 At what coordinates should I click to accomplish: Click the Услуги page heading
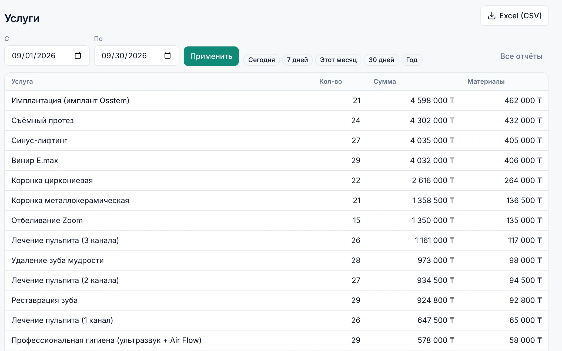click(x=22, y=19)
